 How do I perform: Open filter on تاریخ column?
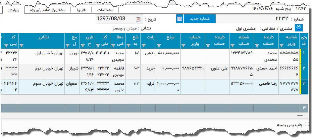pyautogui.click(x=82, y=46)
